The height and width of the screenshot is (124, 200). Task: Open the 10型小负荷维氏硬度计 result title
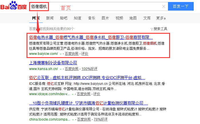coord(89,103)
